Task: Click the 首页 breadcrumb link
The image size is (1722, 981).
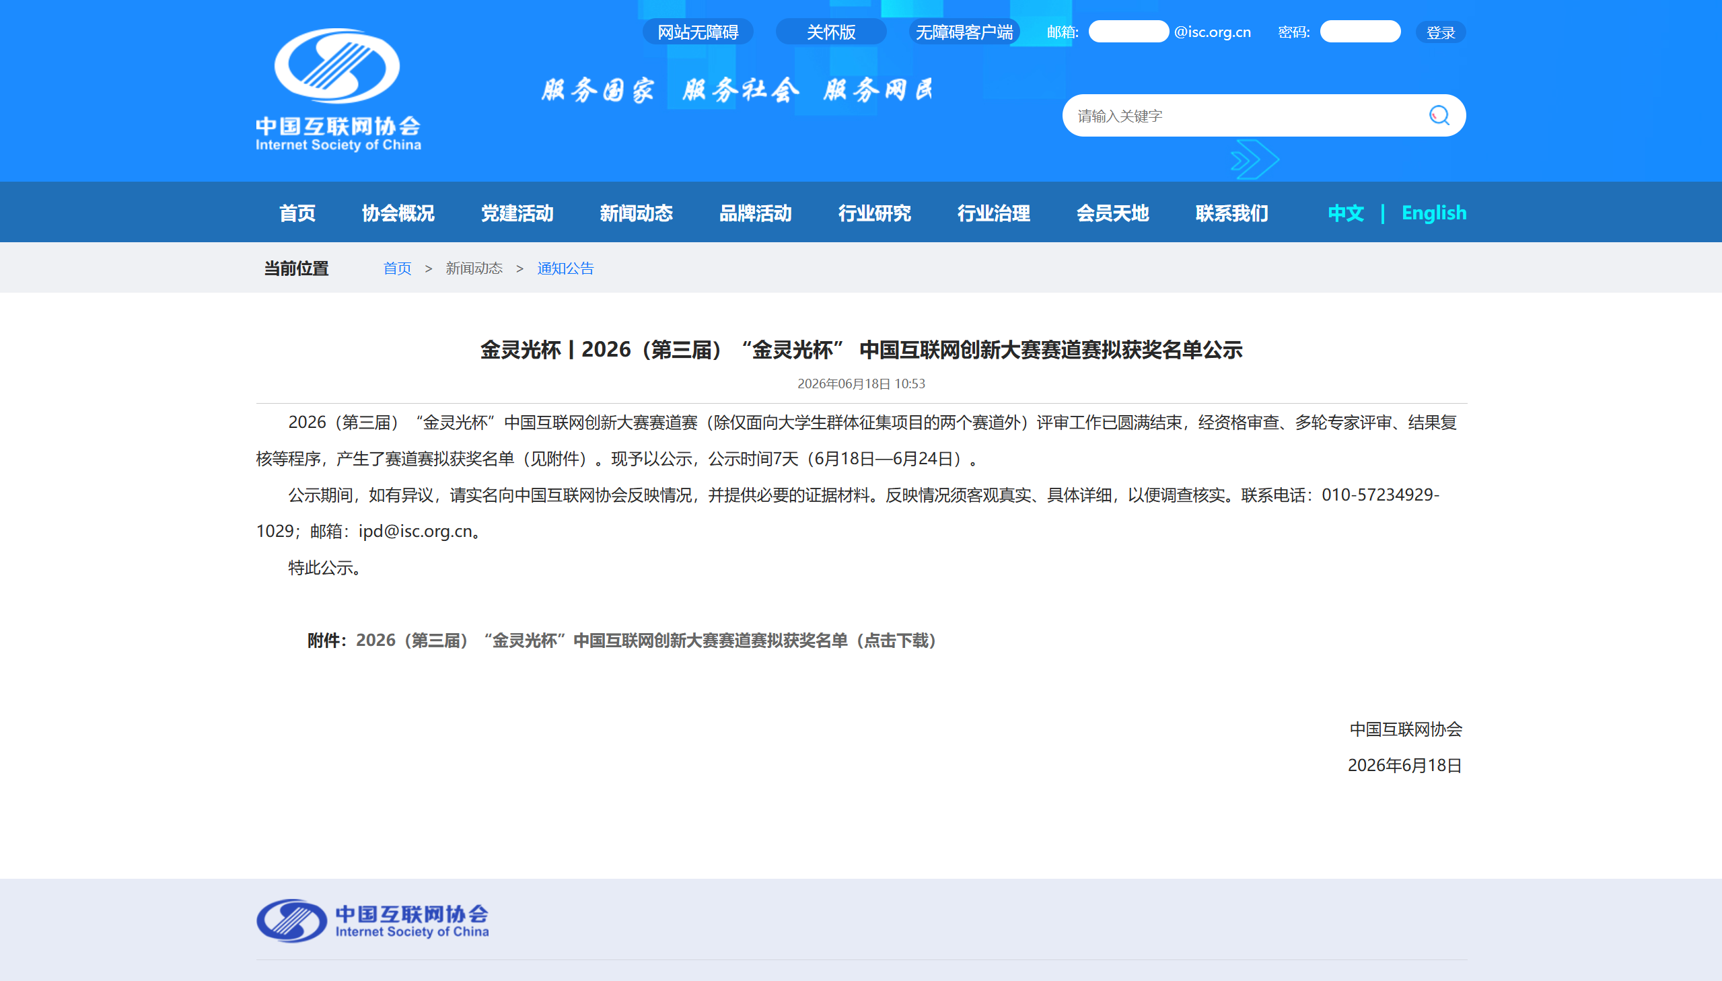Action: pyautogui.click(x=398, y=268)
